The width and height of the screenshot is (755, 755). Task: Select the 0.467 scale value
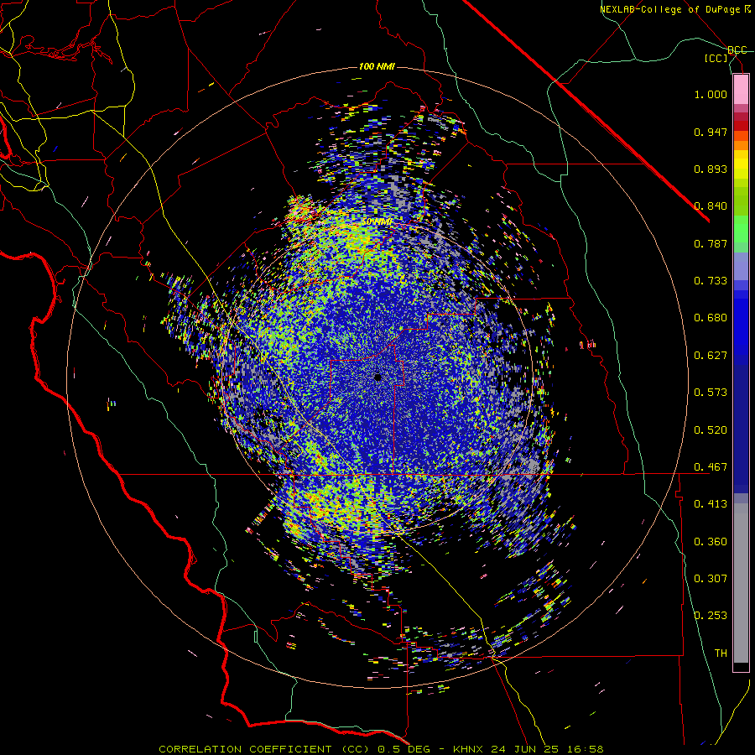pos(711,467)
